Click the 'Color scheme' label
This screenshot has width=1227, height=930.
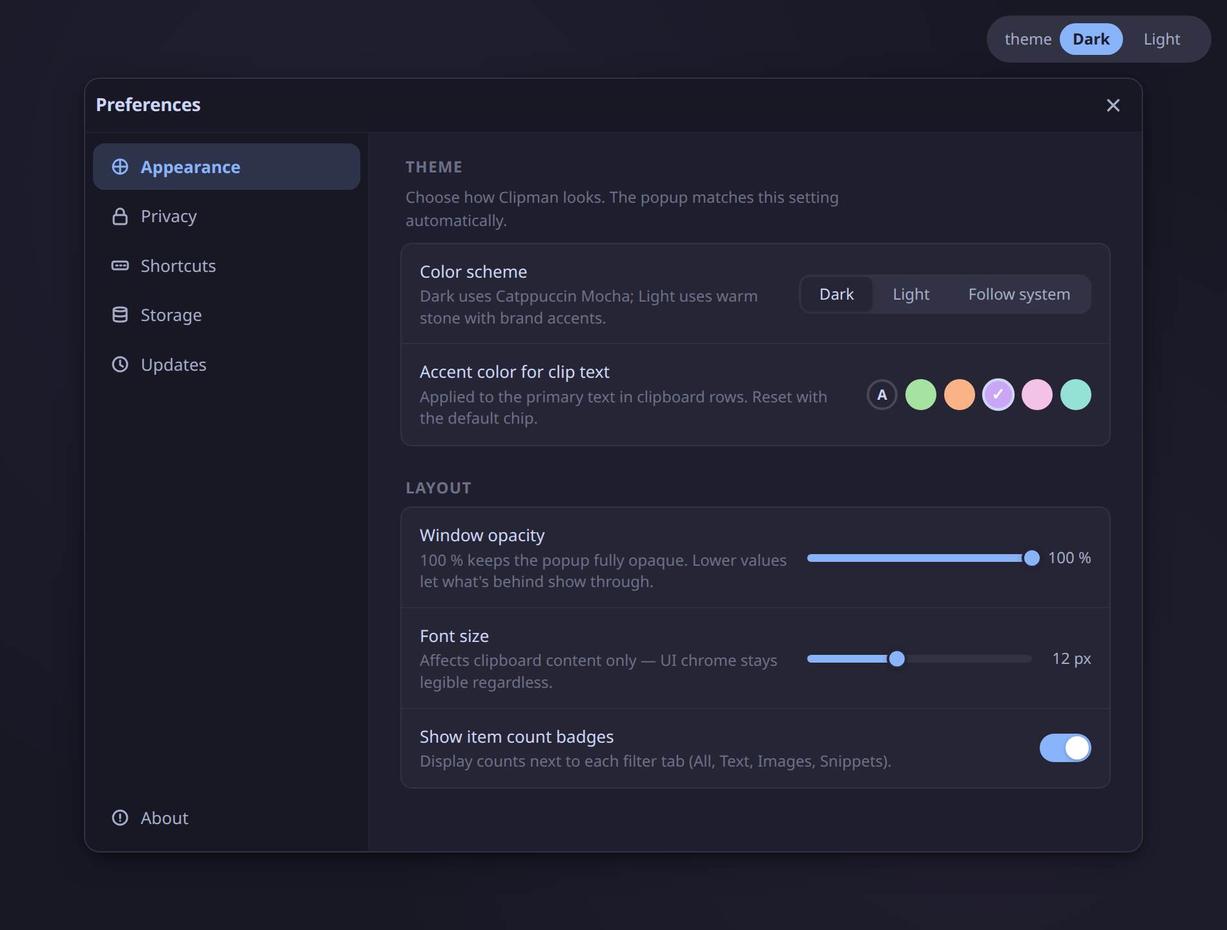click(473, 272)
